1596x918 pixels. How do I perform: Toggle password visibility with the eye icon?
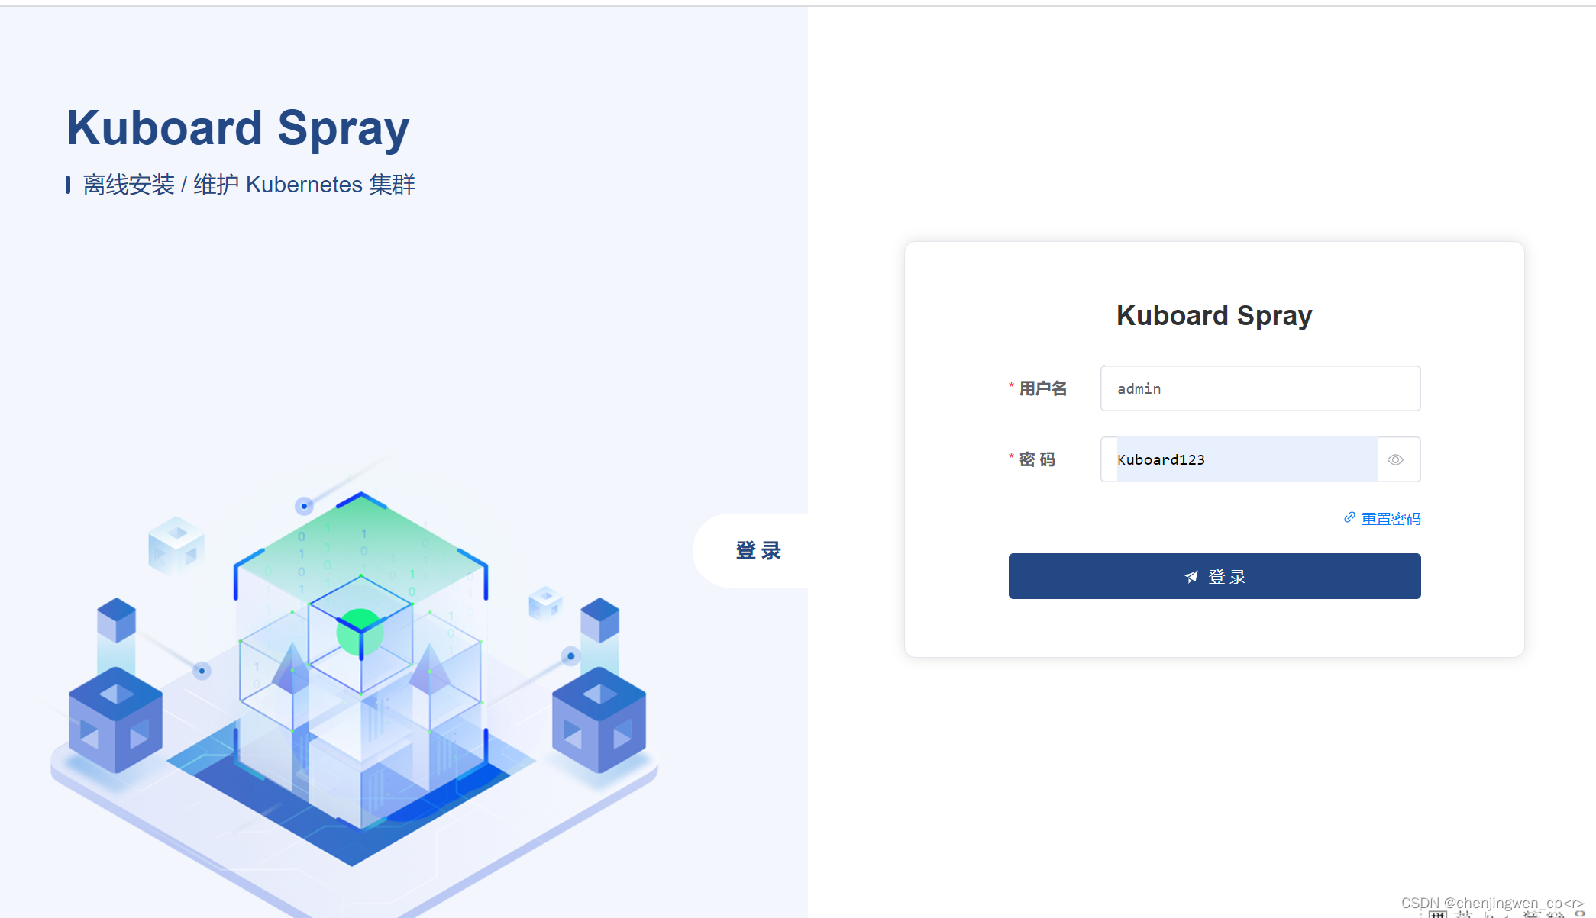coord(1395,459)
